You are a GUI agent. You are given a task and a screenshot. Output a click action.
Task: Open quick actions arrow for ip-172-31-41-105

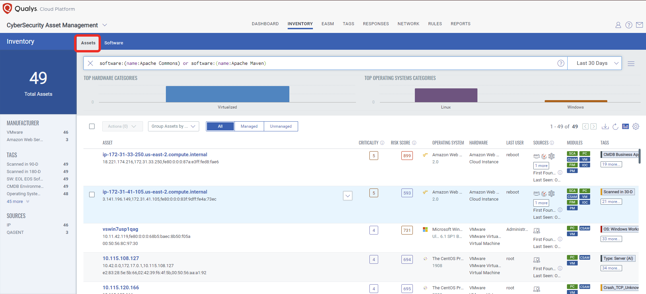pos(348,196)
